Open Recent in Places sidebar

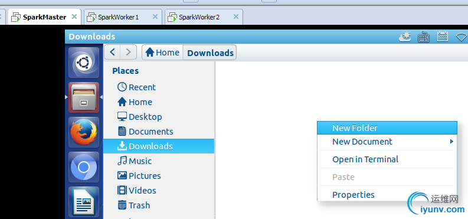[x=159, y=87]
